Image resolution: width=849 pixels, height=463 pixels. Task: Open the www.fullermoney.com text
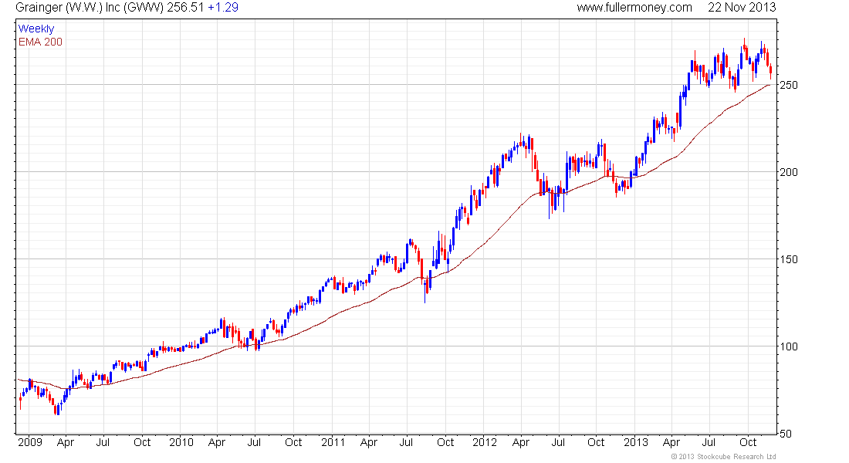[634, 8]
